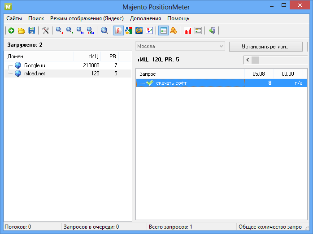Toggle the Yandex display mode button
The width and height of the screenshot is (313, 234).
118,30
